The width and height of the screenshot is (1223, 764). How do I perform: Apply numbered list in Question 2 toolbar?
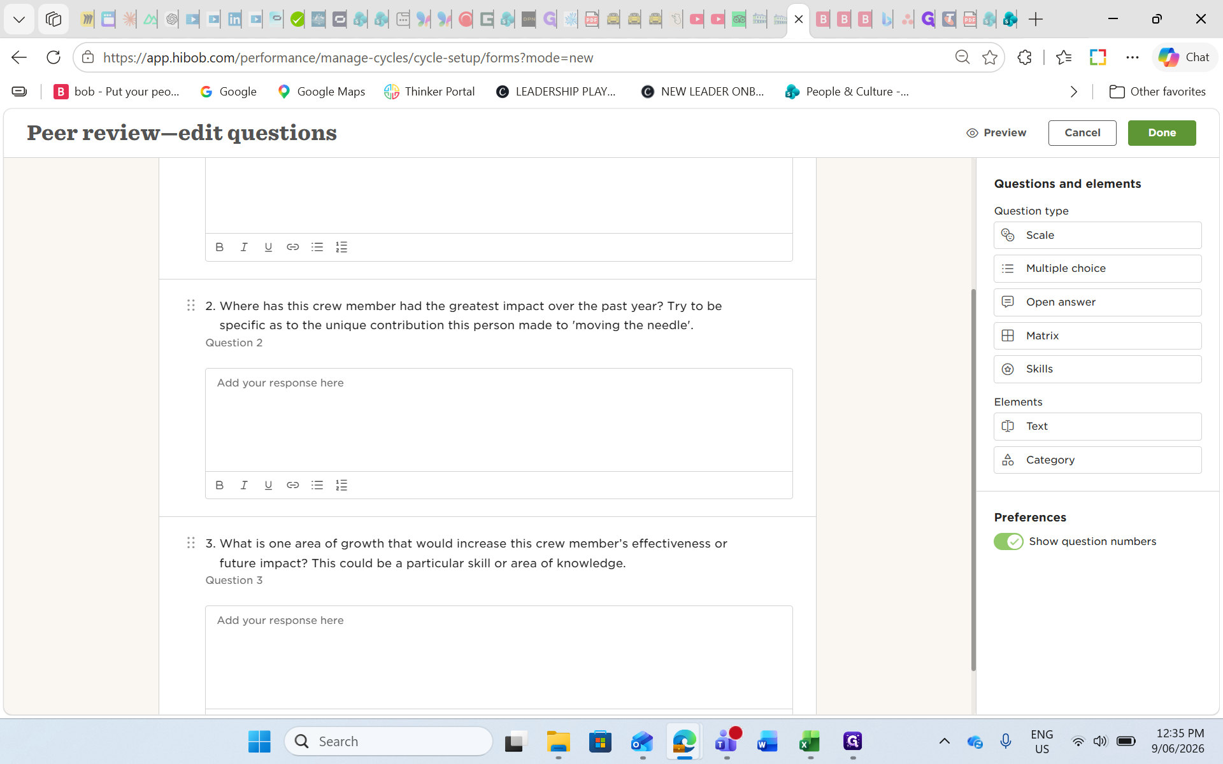[x=341, y=485]
